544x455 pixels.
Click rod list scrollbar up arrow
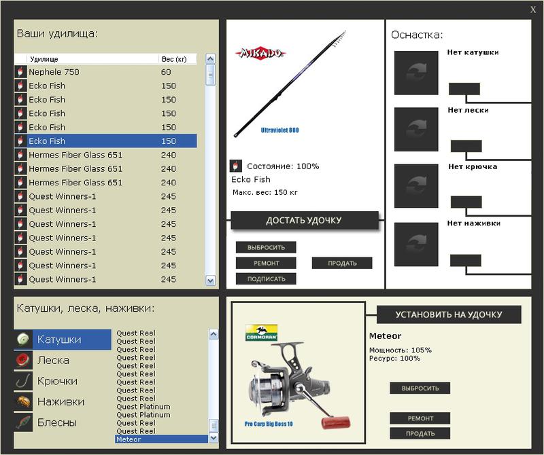[210, 59]
